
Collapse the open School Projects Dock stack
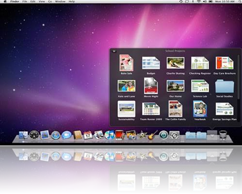click(212, 135)
